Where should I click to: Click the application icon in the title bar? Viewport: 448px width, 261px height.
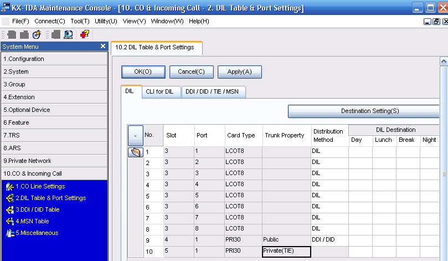pos(6,7)
